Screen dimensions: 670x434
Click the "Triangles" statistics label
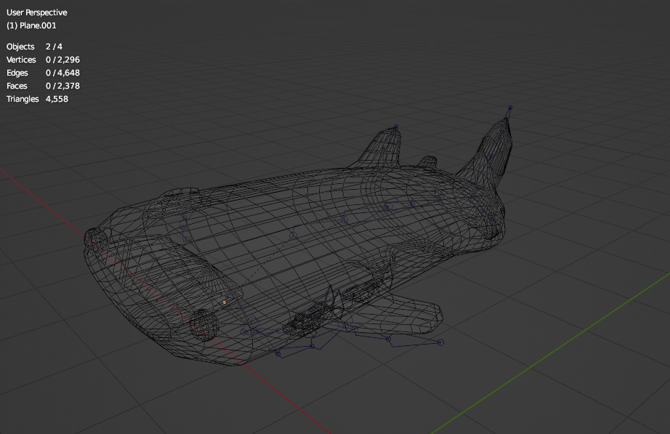click(23, 99)
